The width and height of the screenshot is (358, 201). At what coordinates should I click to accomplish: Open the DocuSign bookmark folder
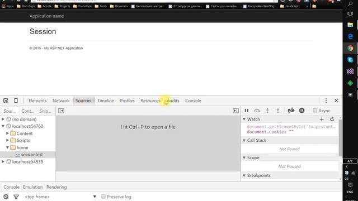coord(26,6)
